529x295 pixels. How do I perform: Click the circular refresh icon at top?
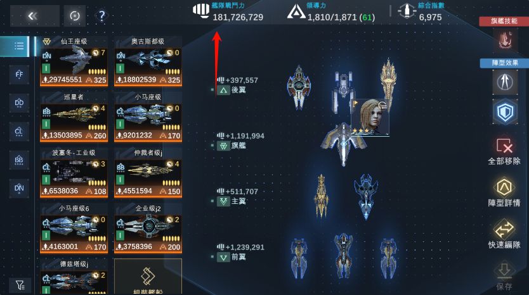pyautogui.click(x=75, y=16)
